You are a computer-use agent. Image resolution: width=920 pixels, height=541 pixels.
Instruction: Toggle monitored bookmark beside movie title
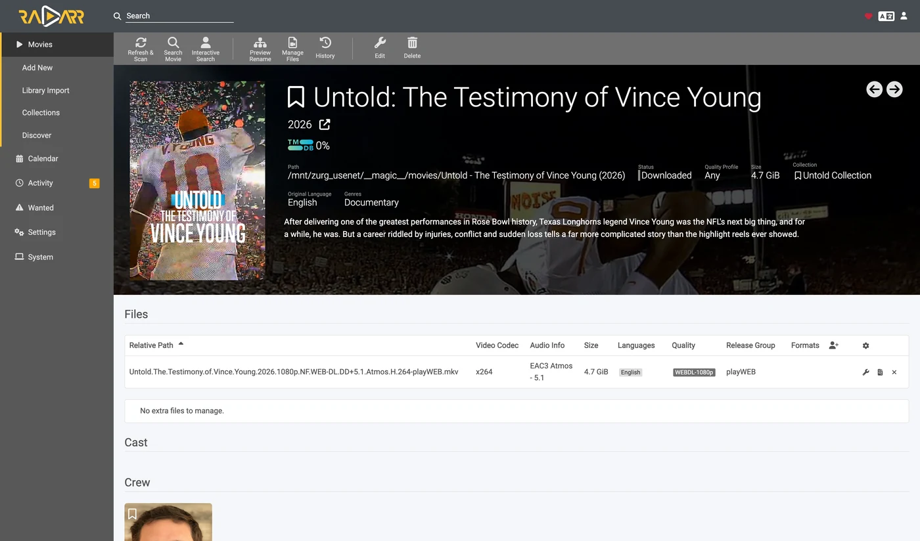(296, 97)
